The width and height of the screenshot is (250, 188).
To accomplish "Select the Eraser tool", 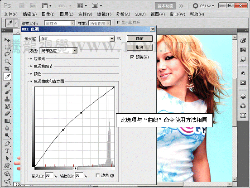I will (x=7, y=113).
